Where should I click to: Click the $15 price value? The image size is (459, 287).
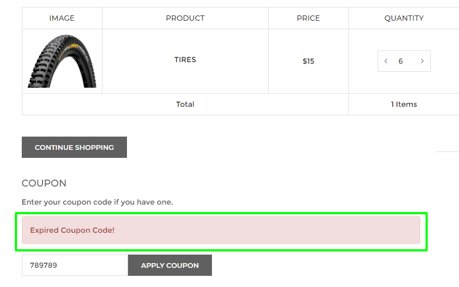308,61
